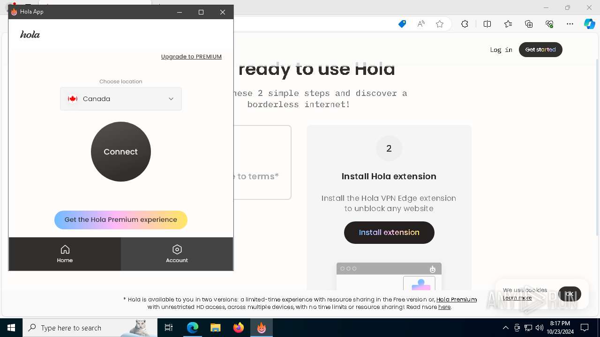Open the Windows Start menu

(11, 328)
